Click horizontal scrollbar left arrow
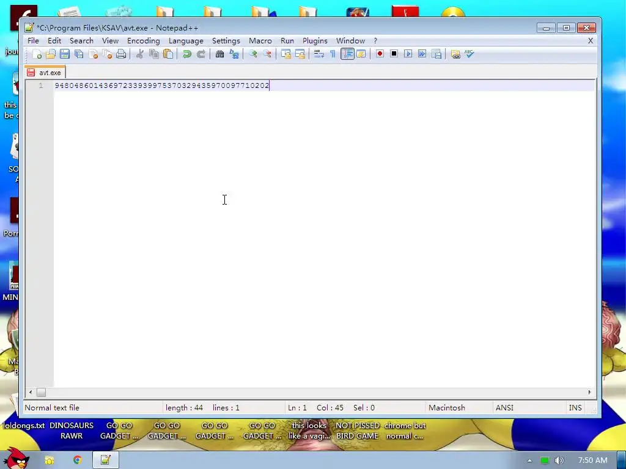 [31, 393]
